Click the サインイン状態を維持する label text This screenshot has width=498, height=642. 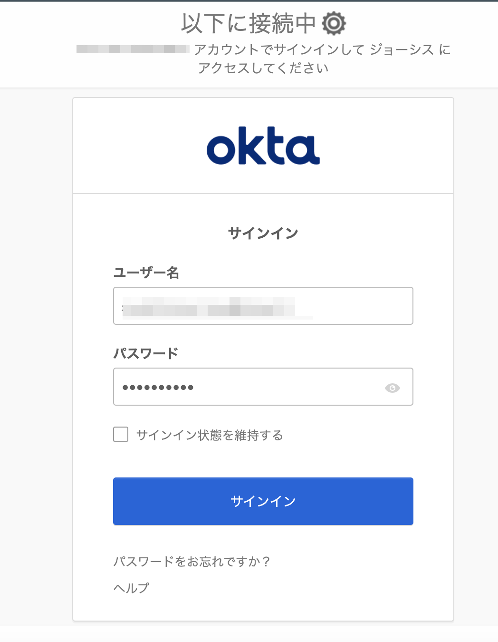(210, 435)
